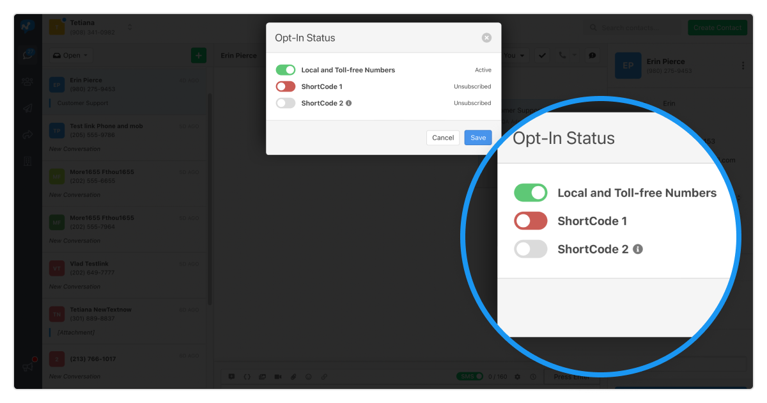
Task: Click the app logo in the left sidebar
Action: [x=27, y=26]
